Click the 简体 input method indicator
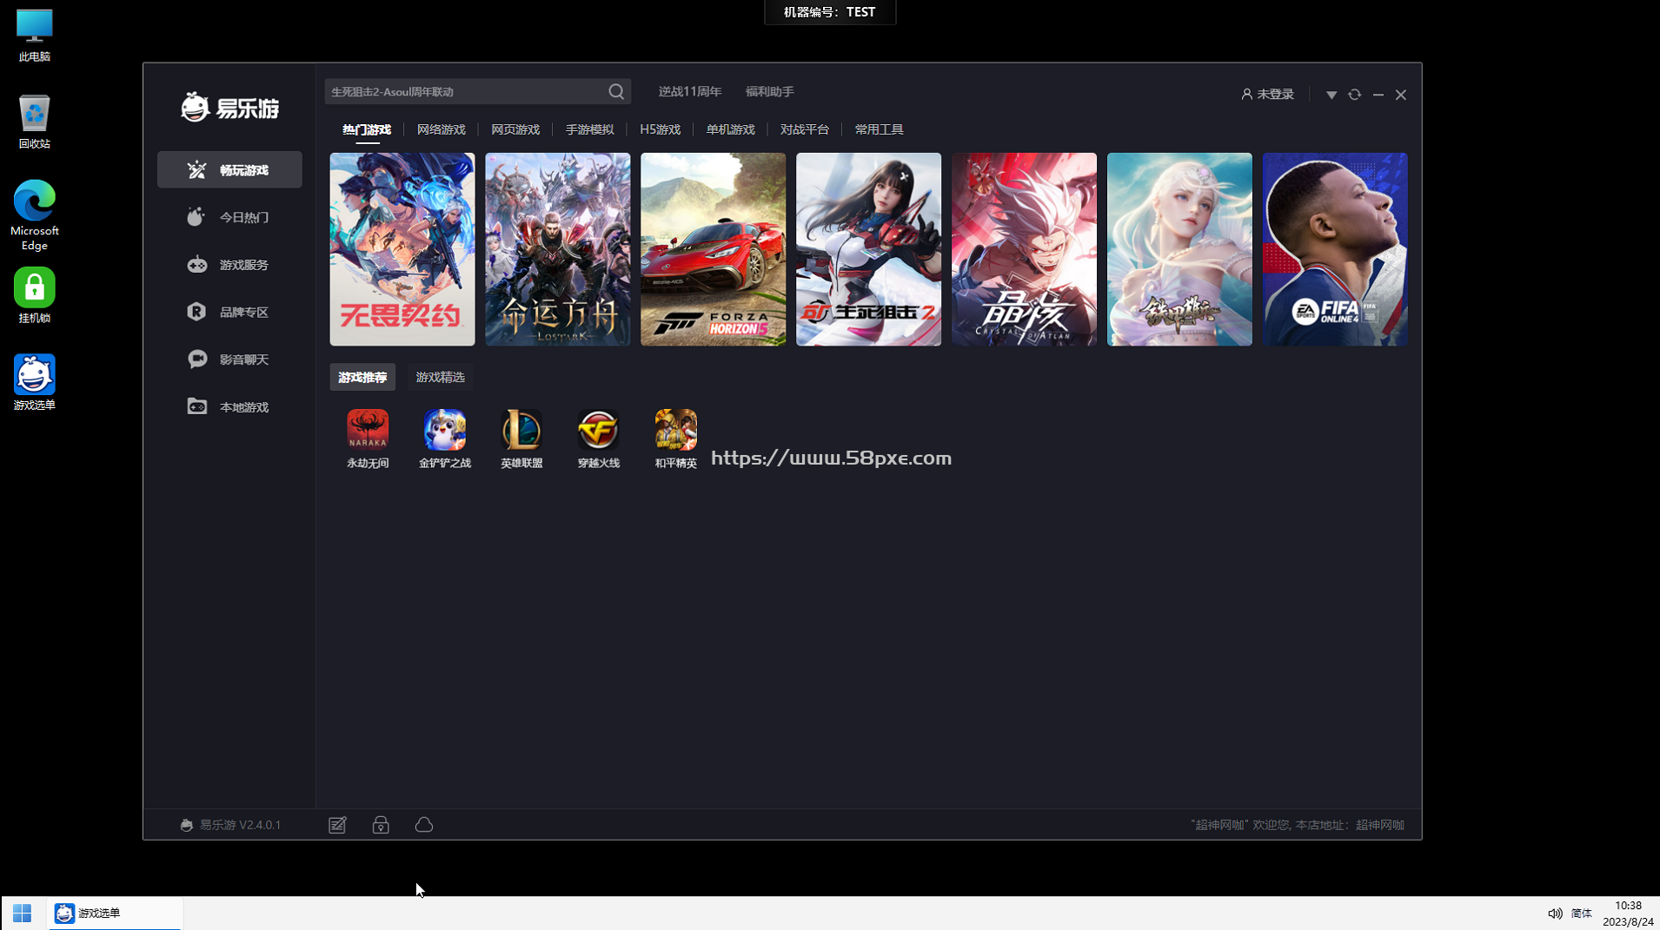 [1582, 913]
